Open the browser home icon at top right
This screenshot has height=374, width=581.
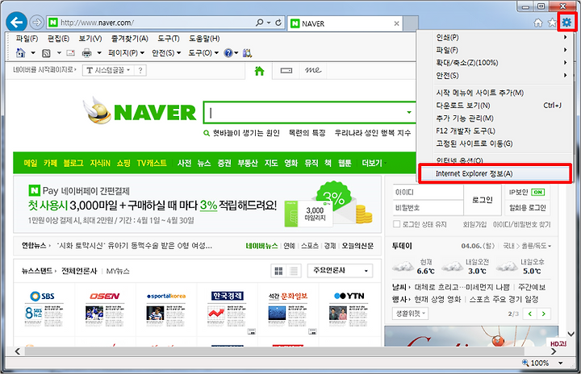click(538, 23)
